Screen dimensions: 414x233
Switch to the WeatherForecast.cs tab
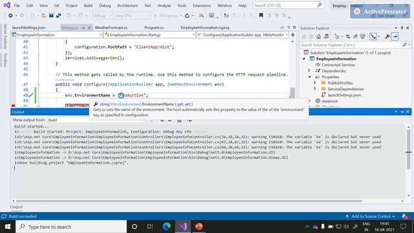point(111,27)
